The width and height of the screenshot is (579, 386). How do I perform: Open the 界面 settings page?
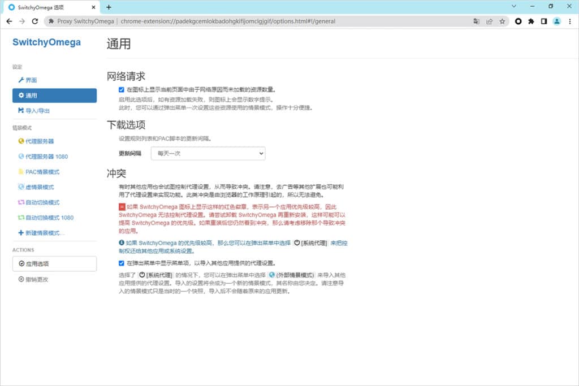tap(54, 80)
